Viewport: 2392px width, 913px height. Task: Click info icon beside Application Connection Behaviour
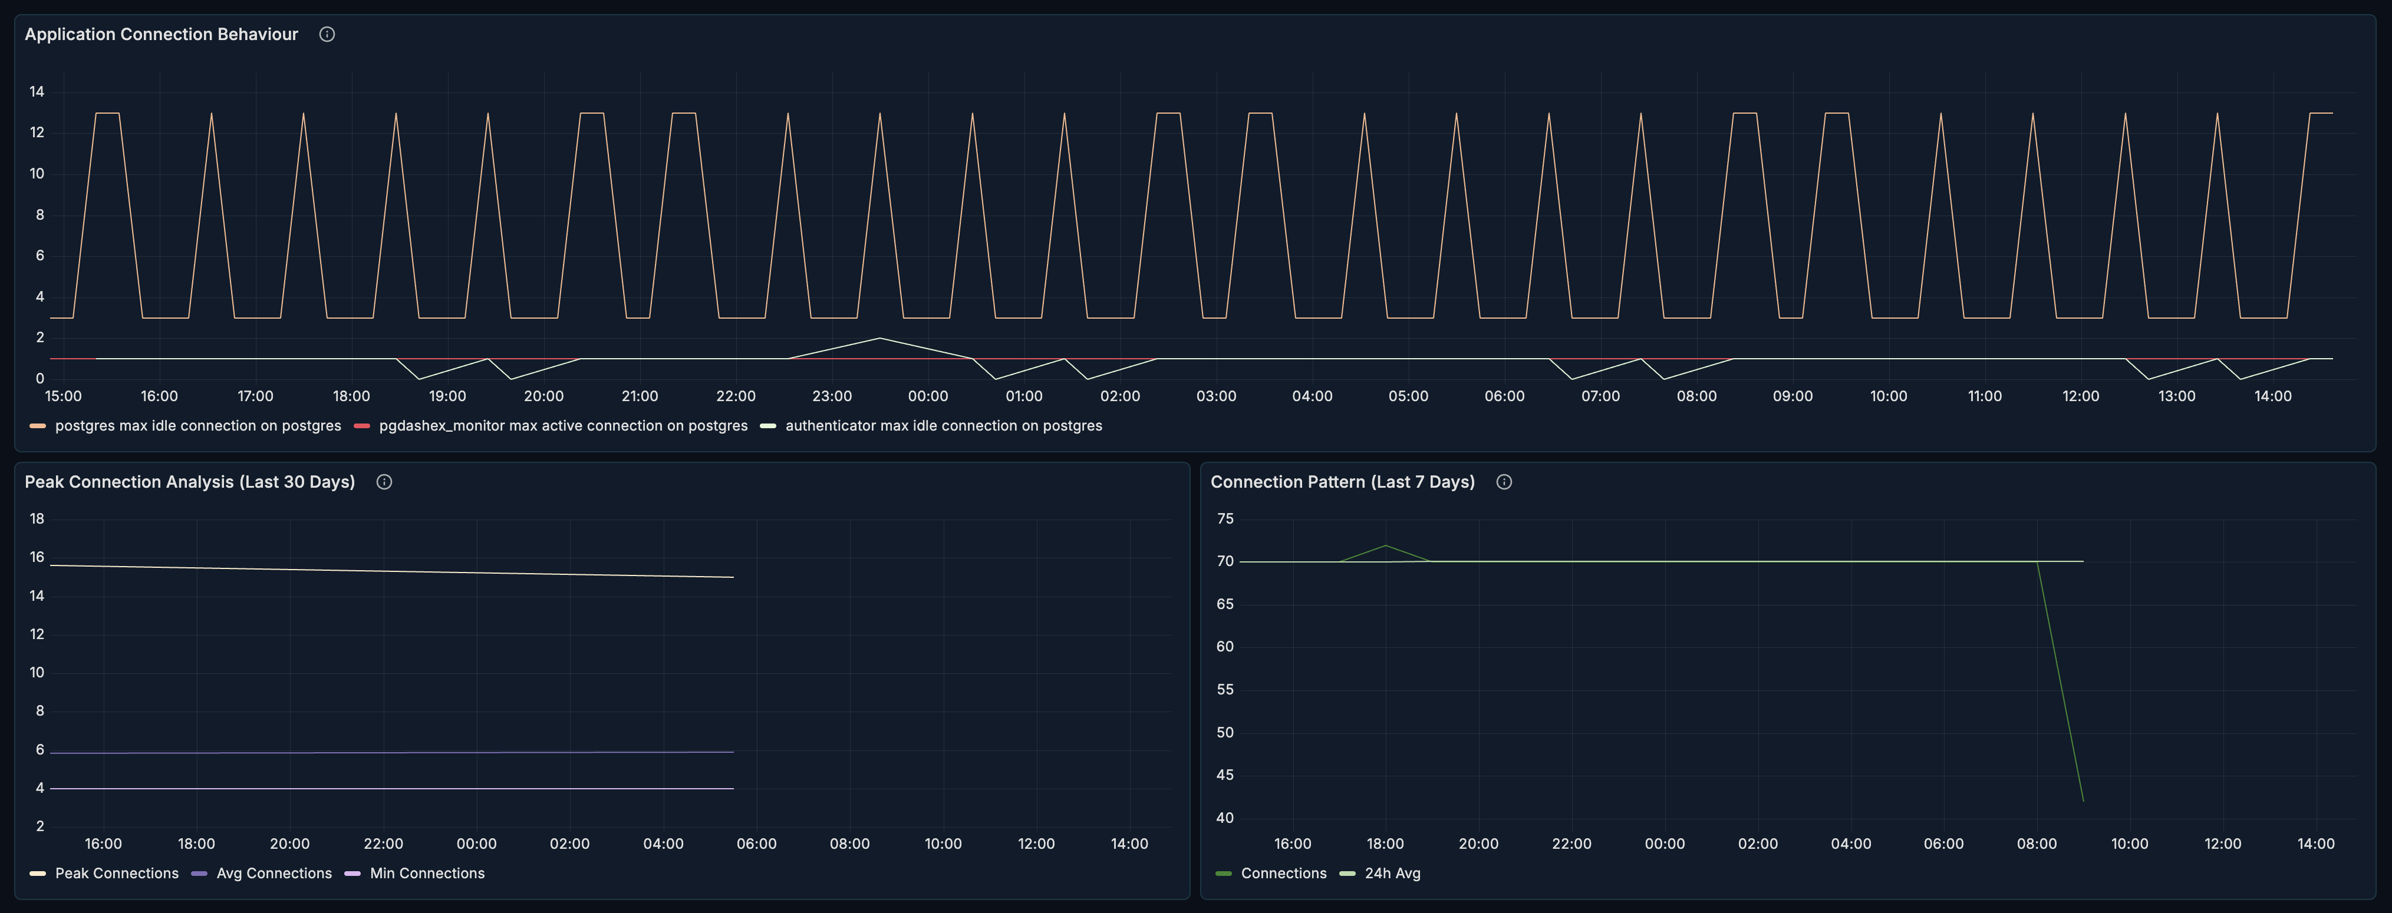(327, 34)
